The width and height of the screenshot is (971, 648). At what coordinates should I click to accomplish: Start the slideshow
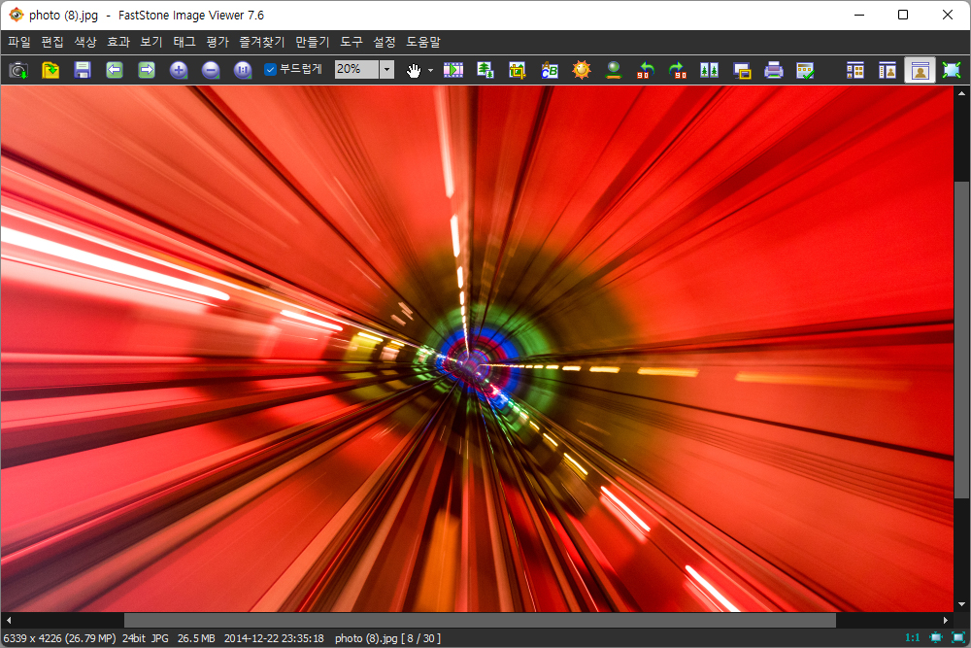click(x=453, y=70)
